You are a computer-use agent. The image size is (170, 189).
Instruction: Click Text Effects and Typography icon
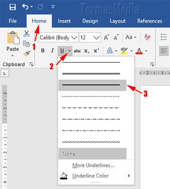click(110, 51)
